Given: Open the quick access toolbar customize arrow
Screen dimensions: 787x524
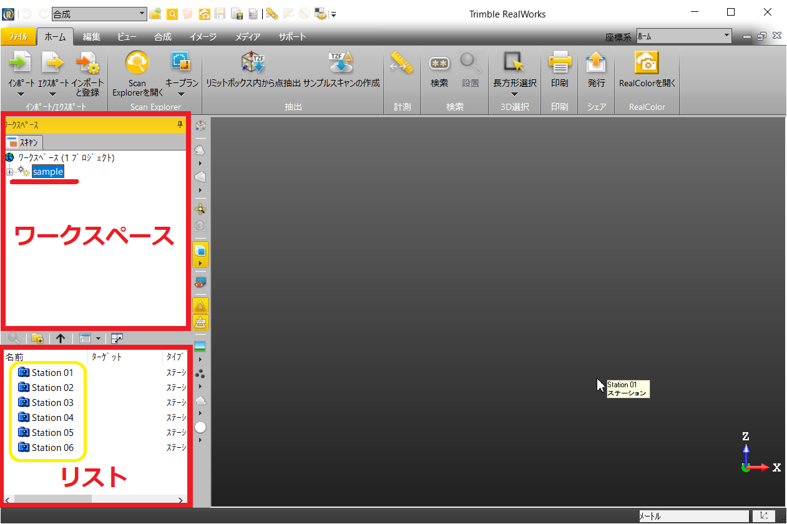Looking at the screenshot, I should tap(334, 14).
